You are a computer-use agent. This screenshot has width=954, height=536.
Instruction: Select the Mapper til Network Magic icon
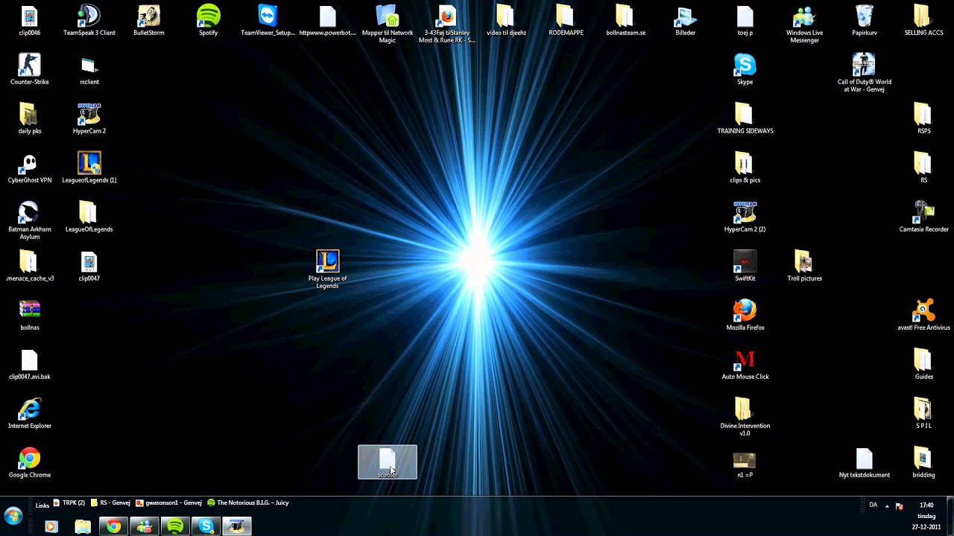388,25
